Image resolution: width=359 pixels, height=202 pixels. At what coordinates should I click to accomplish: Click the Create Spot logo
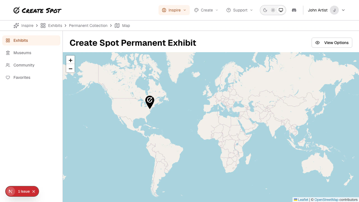tap(37, 10)
